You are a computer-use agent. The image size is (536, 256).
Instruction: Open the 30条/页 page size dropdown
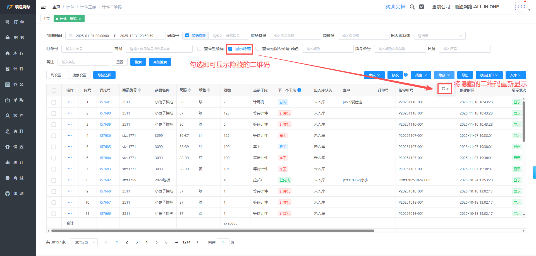coord(84,242)
